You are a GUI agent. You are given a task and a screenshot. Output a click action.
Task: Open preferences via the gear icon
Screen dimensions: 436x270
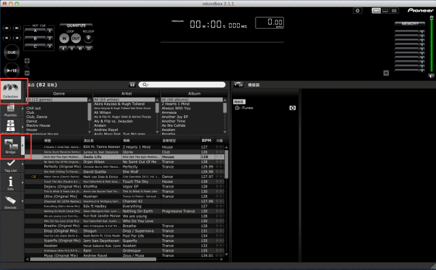[x=358, y=11]
